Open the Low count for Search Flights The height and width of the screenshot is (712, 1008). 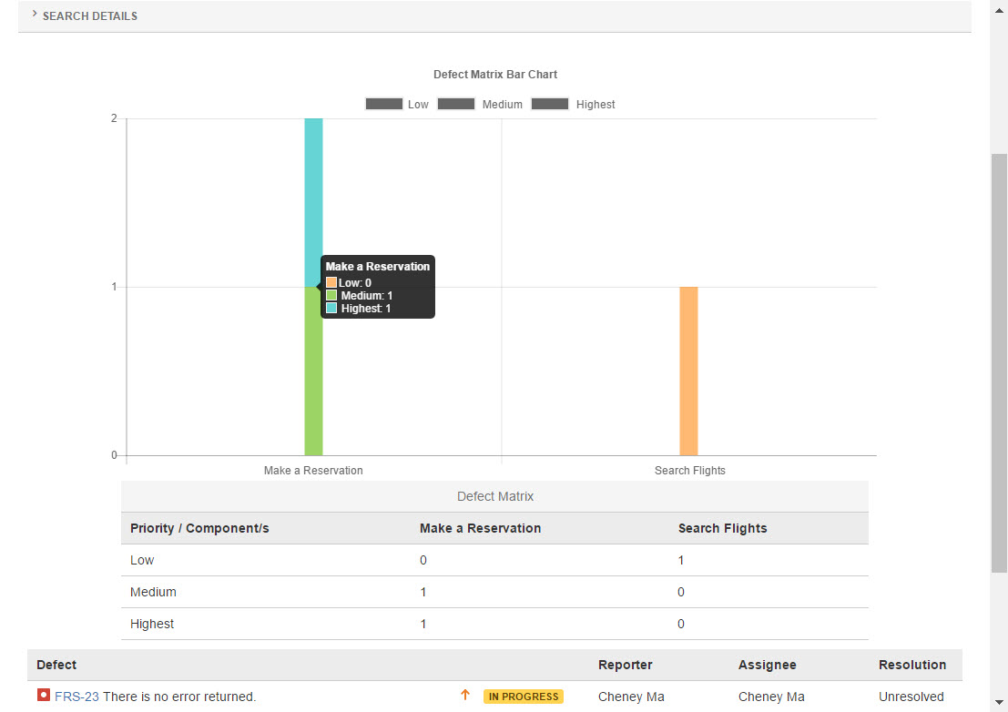click(x=681, y=560)
